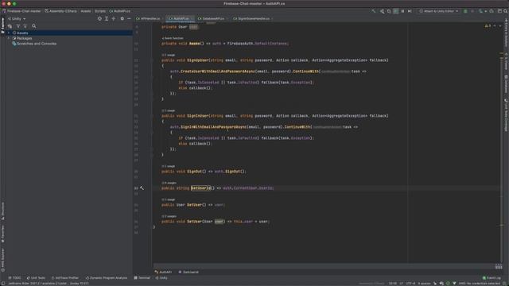
Task: Click the AWS credentials status bar entry
Action: point(480,284)
